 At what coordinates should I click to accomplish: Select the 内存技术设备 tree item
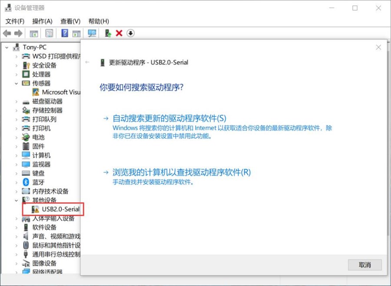pos(50,191)
